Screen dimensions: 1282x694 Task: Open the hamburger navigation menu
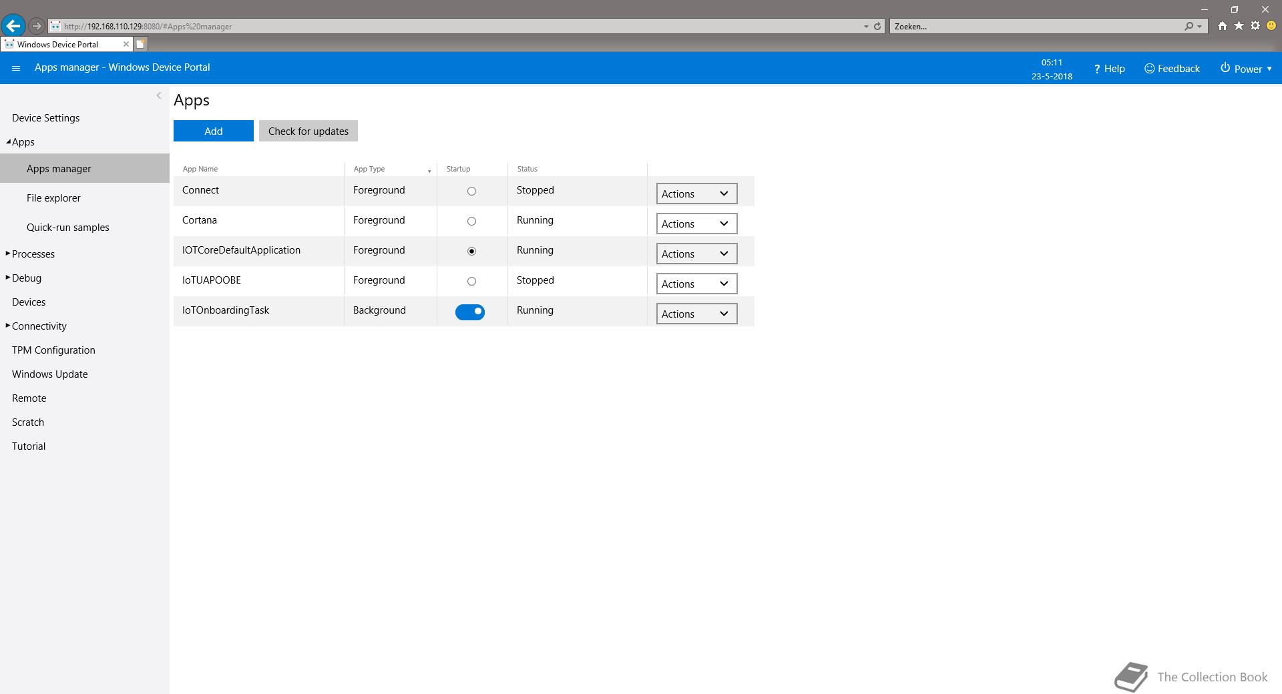(x=16, y=68)
